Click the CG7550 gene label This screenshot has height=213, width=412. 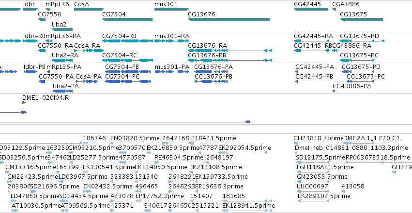tap(49, 14)
